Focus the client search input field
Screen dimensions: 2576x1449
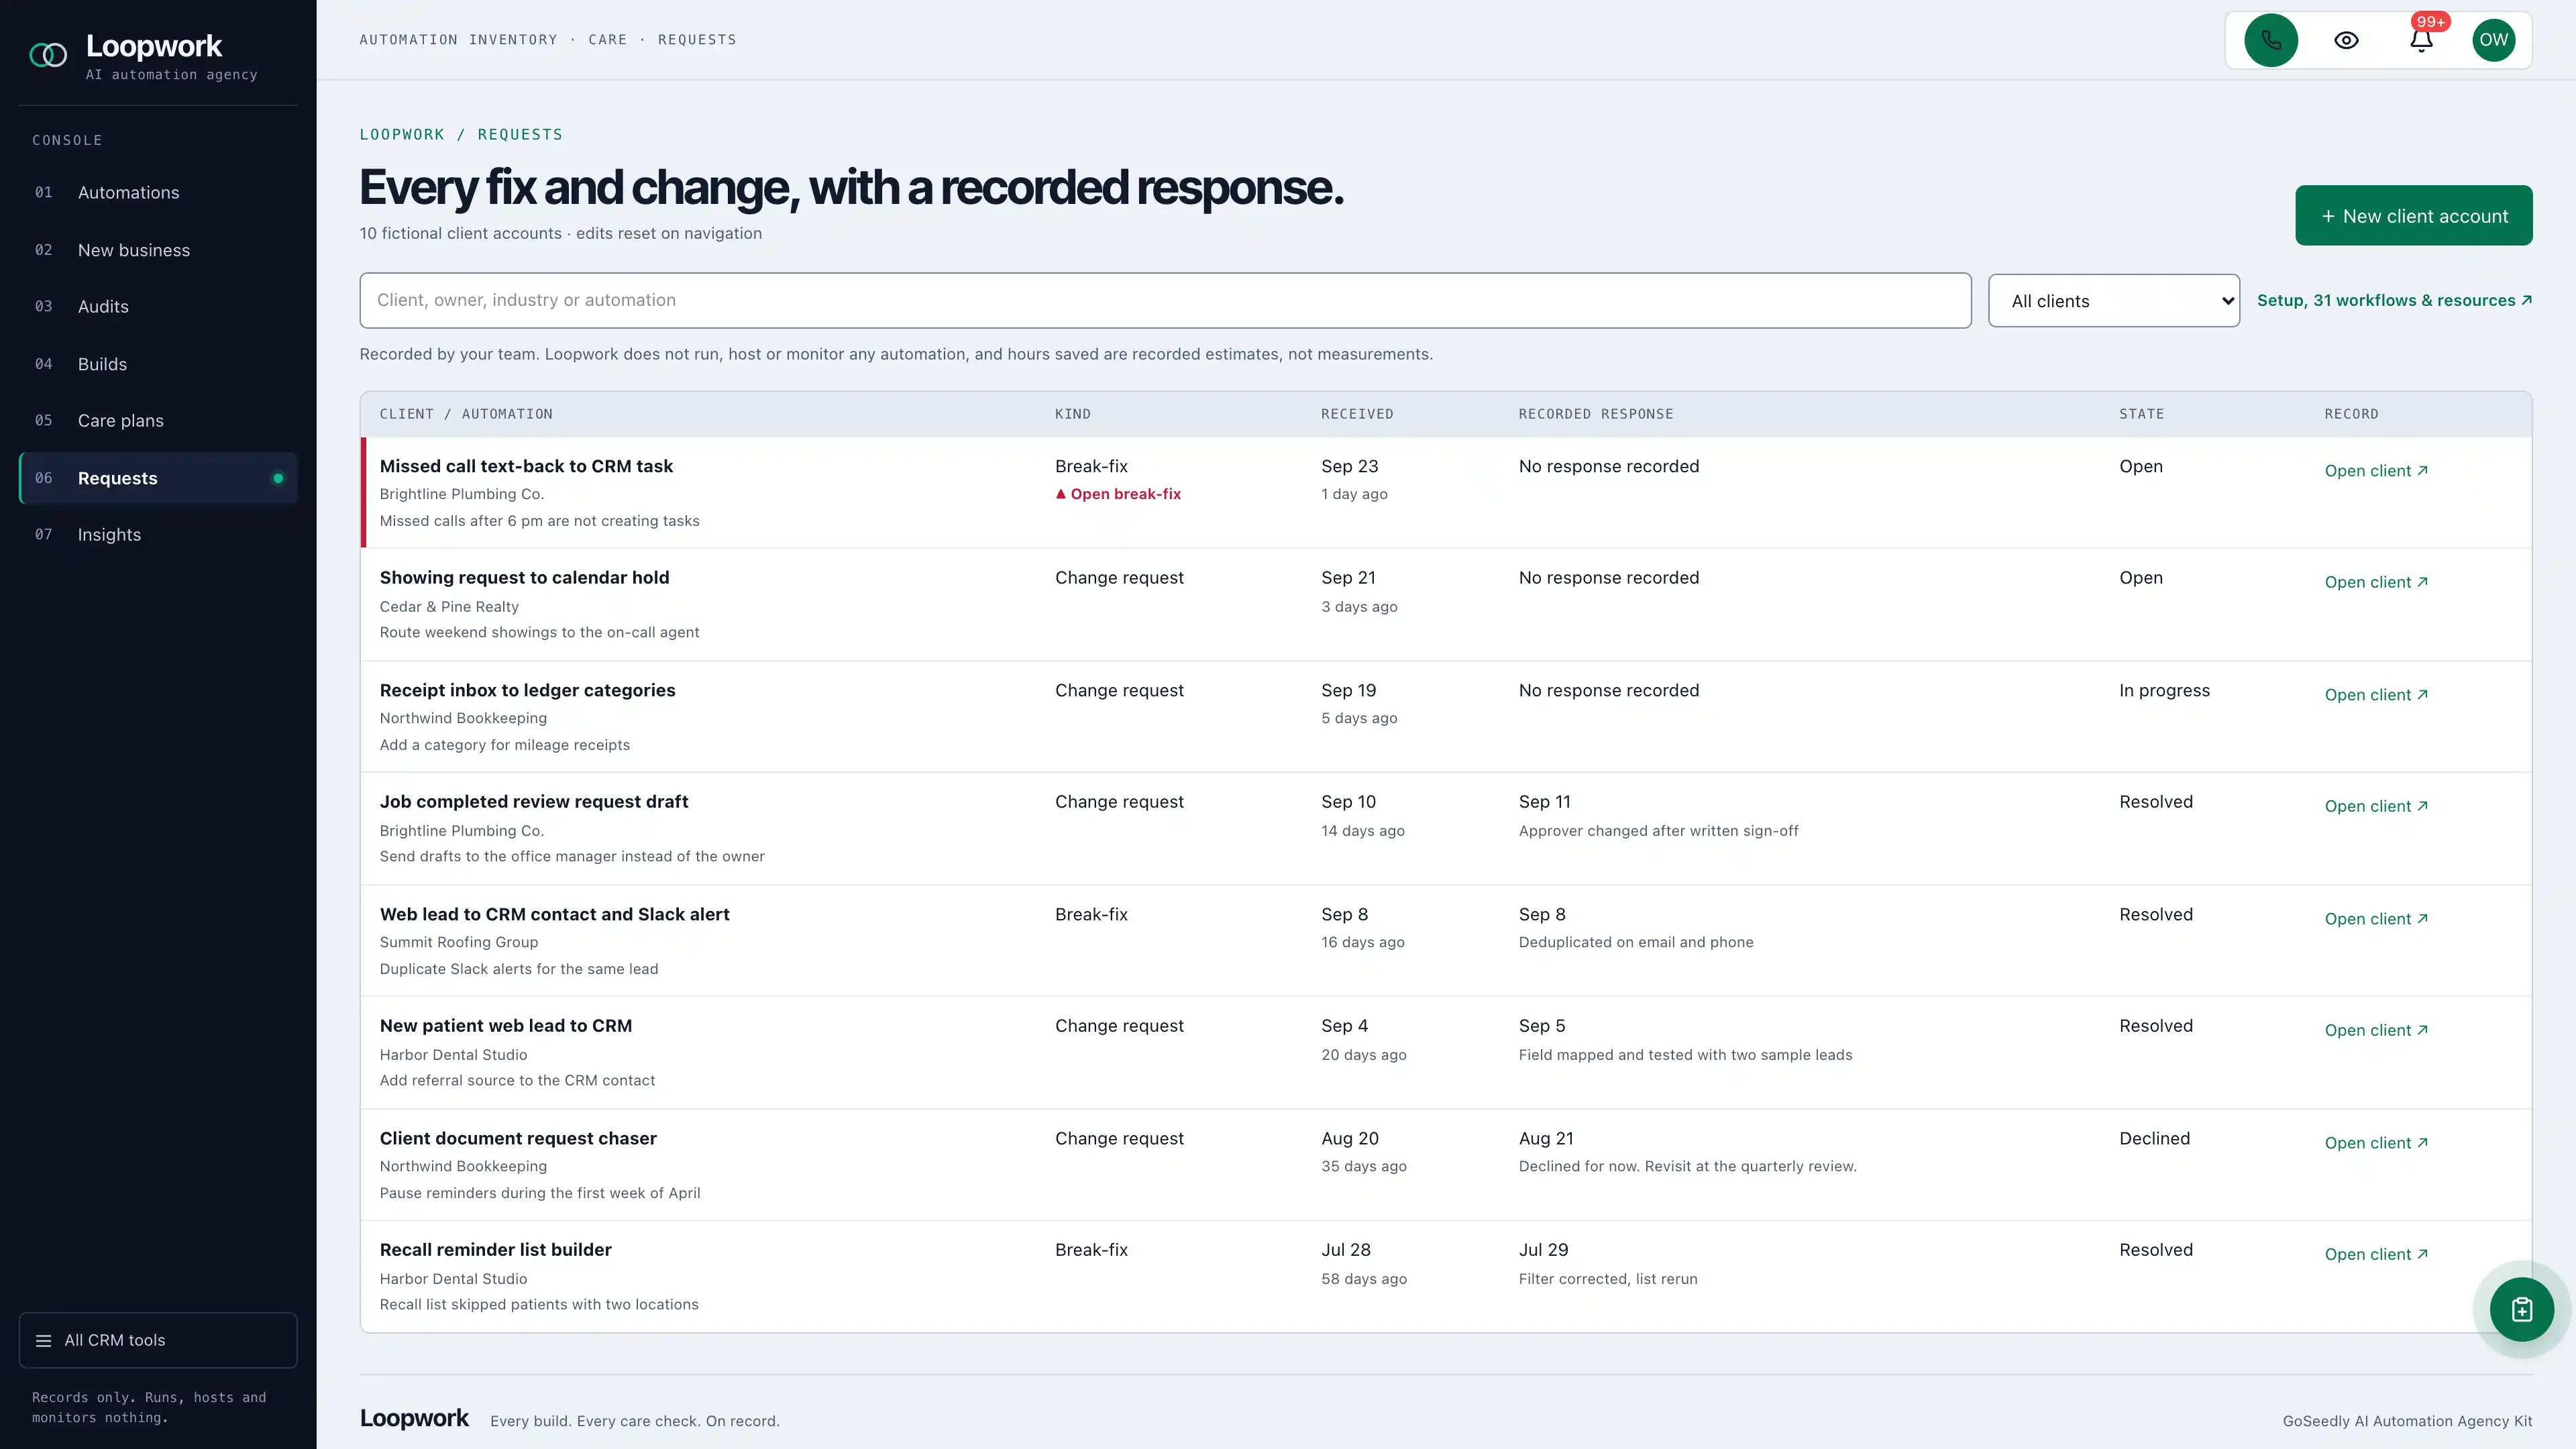coord(1165,300)
